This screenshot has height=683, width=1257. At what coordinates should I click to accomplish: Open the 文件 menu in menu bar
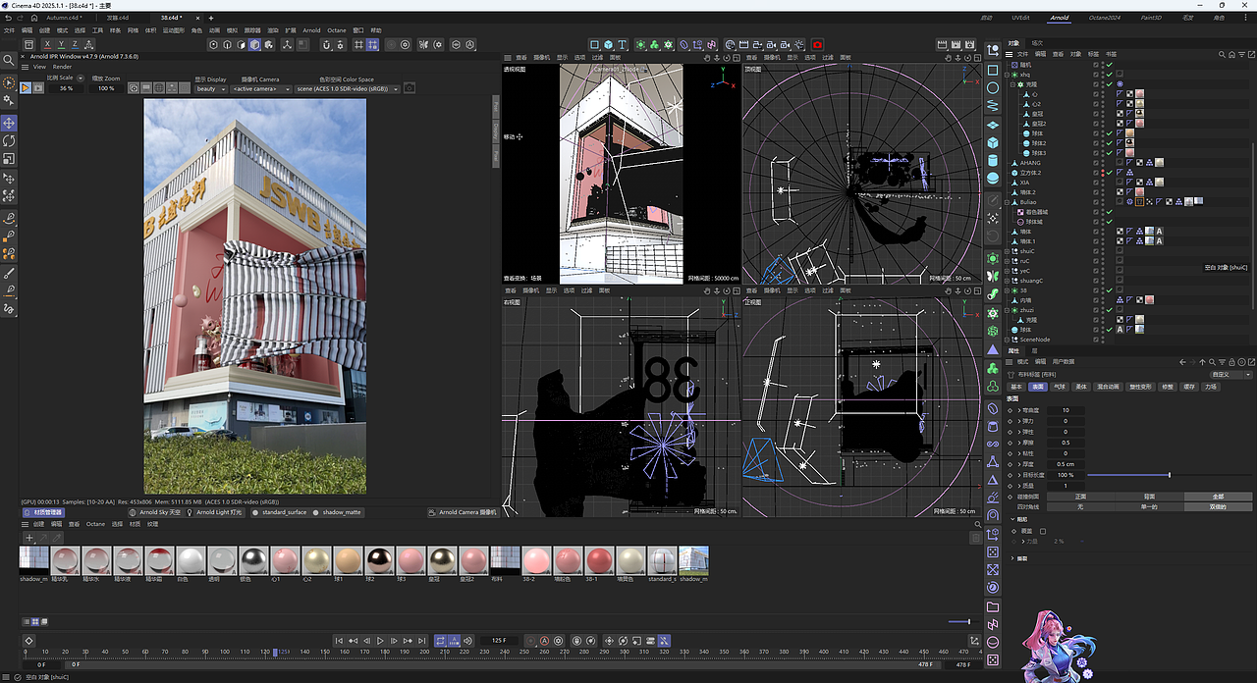coord(10,30)
